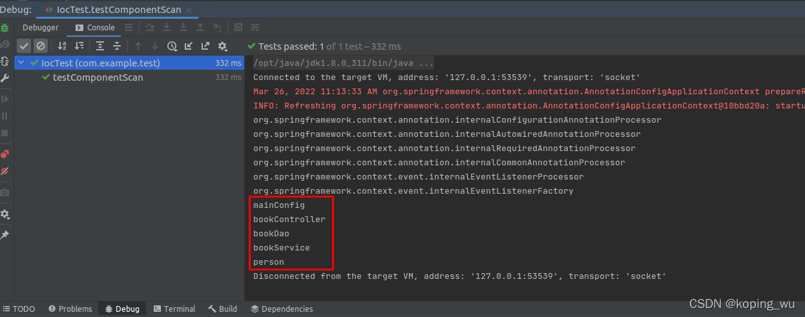Toggle Show Ignored tests button
This screenshot has height=317, width=805.
40,46
